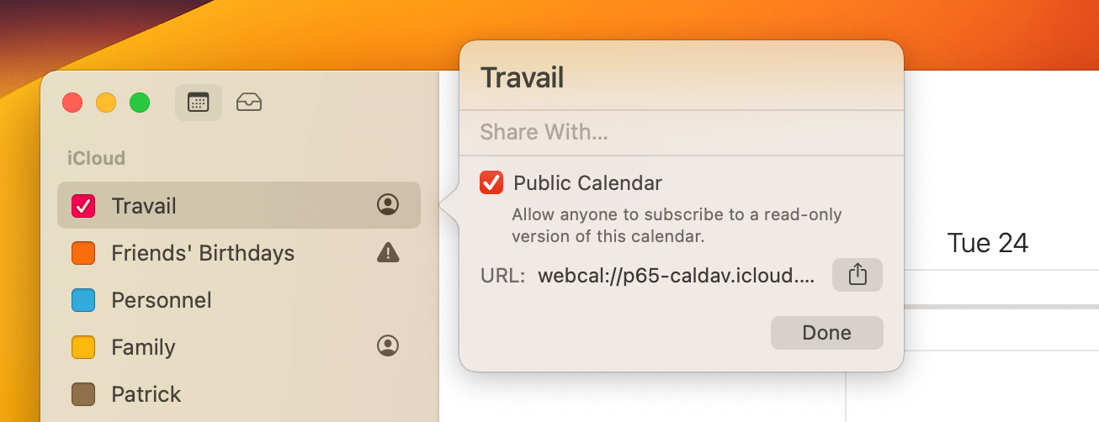Open the notifications inbox icon
Viewport: 1099px width, 422px height.
(x=249, y=103)
